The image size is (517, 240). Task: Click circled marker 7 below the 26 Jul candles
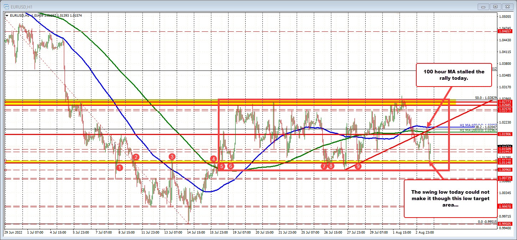pos(324,166)
